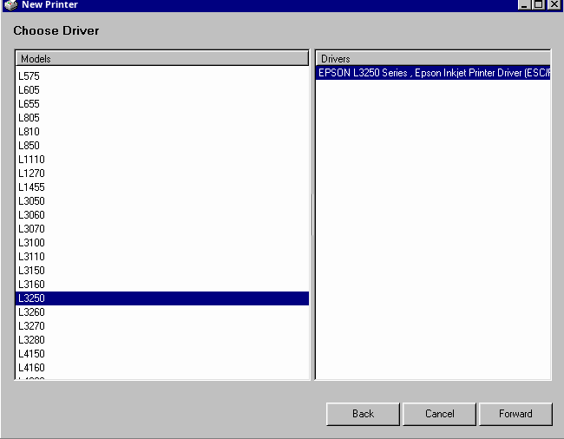Screen dimensions: 564x439
Task: Select model L3260
Action: tap(162, 312)
